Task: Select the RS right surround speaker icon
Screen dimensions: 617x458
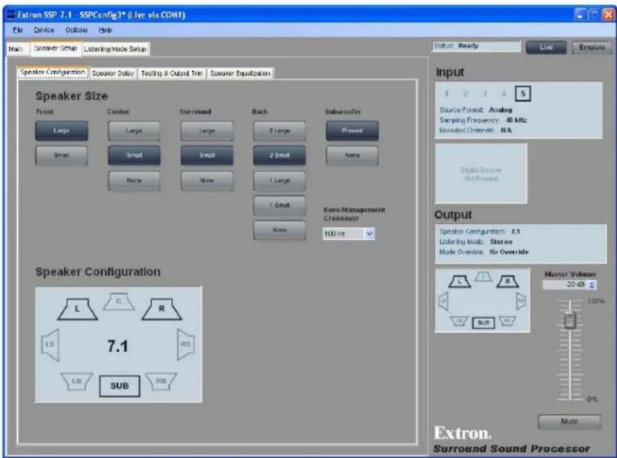Action: pos(186,345)
